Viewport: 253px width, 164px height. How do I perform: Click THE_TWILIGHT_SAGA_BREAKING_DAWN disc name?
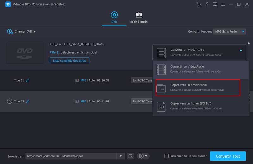pyautogui.click(x=77, y=44)
